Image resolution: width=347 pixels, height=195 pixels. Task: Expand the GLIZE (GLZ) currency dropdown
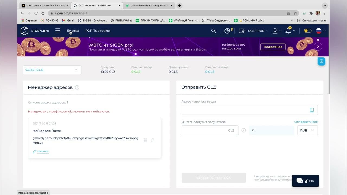52,70
